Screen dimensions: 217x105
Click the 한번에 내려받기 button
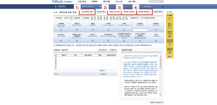(x=129, y=12)
